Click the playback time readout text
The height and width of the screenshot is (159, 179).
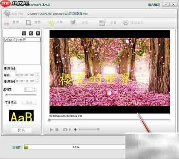tap(66, 116)
